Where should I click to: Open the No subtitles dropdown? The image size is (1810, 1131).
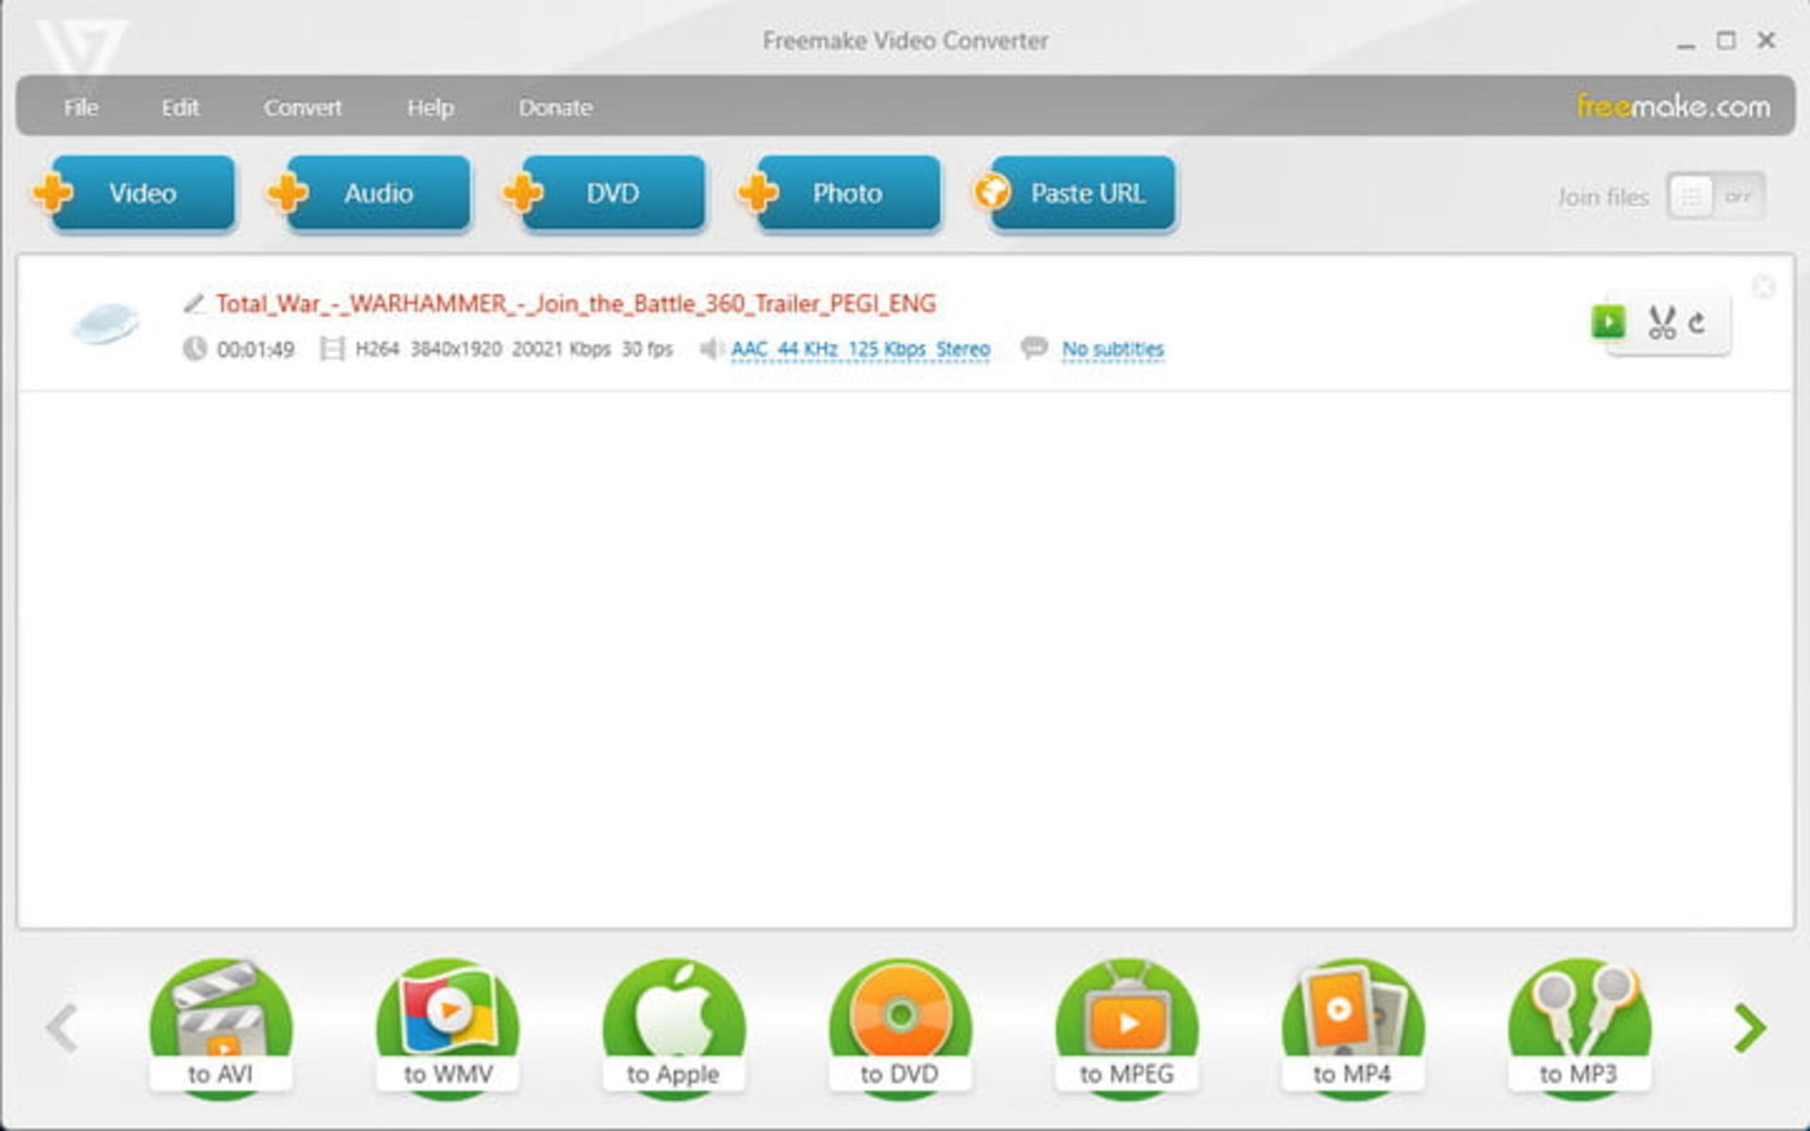tap(1112, 349)
